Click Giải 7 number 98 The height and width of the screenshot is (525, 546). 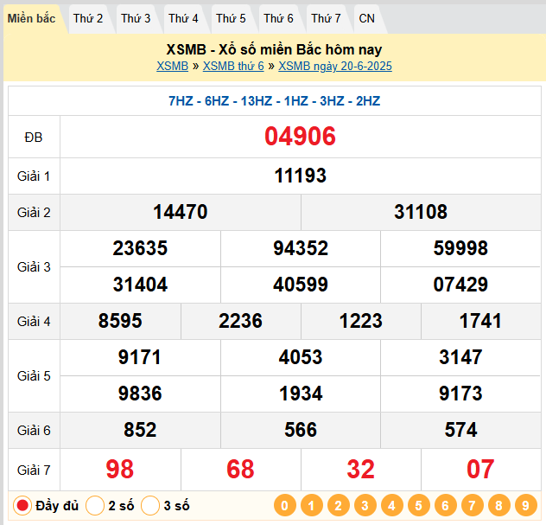coord(120,470)
